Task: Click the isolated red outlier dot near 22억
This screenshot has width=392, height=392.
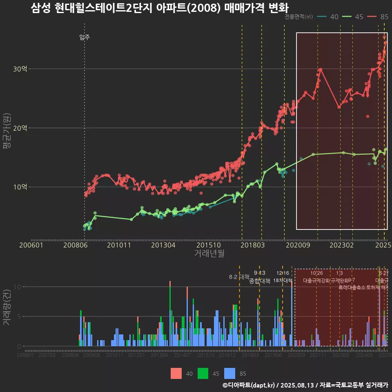Action: point(367,116)
